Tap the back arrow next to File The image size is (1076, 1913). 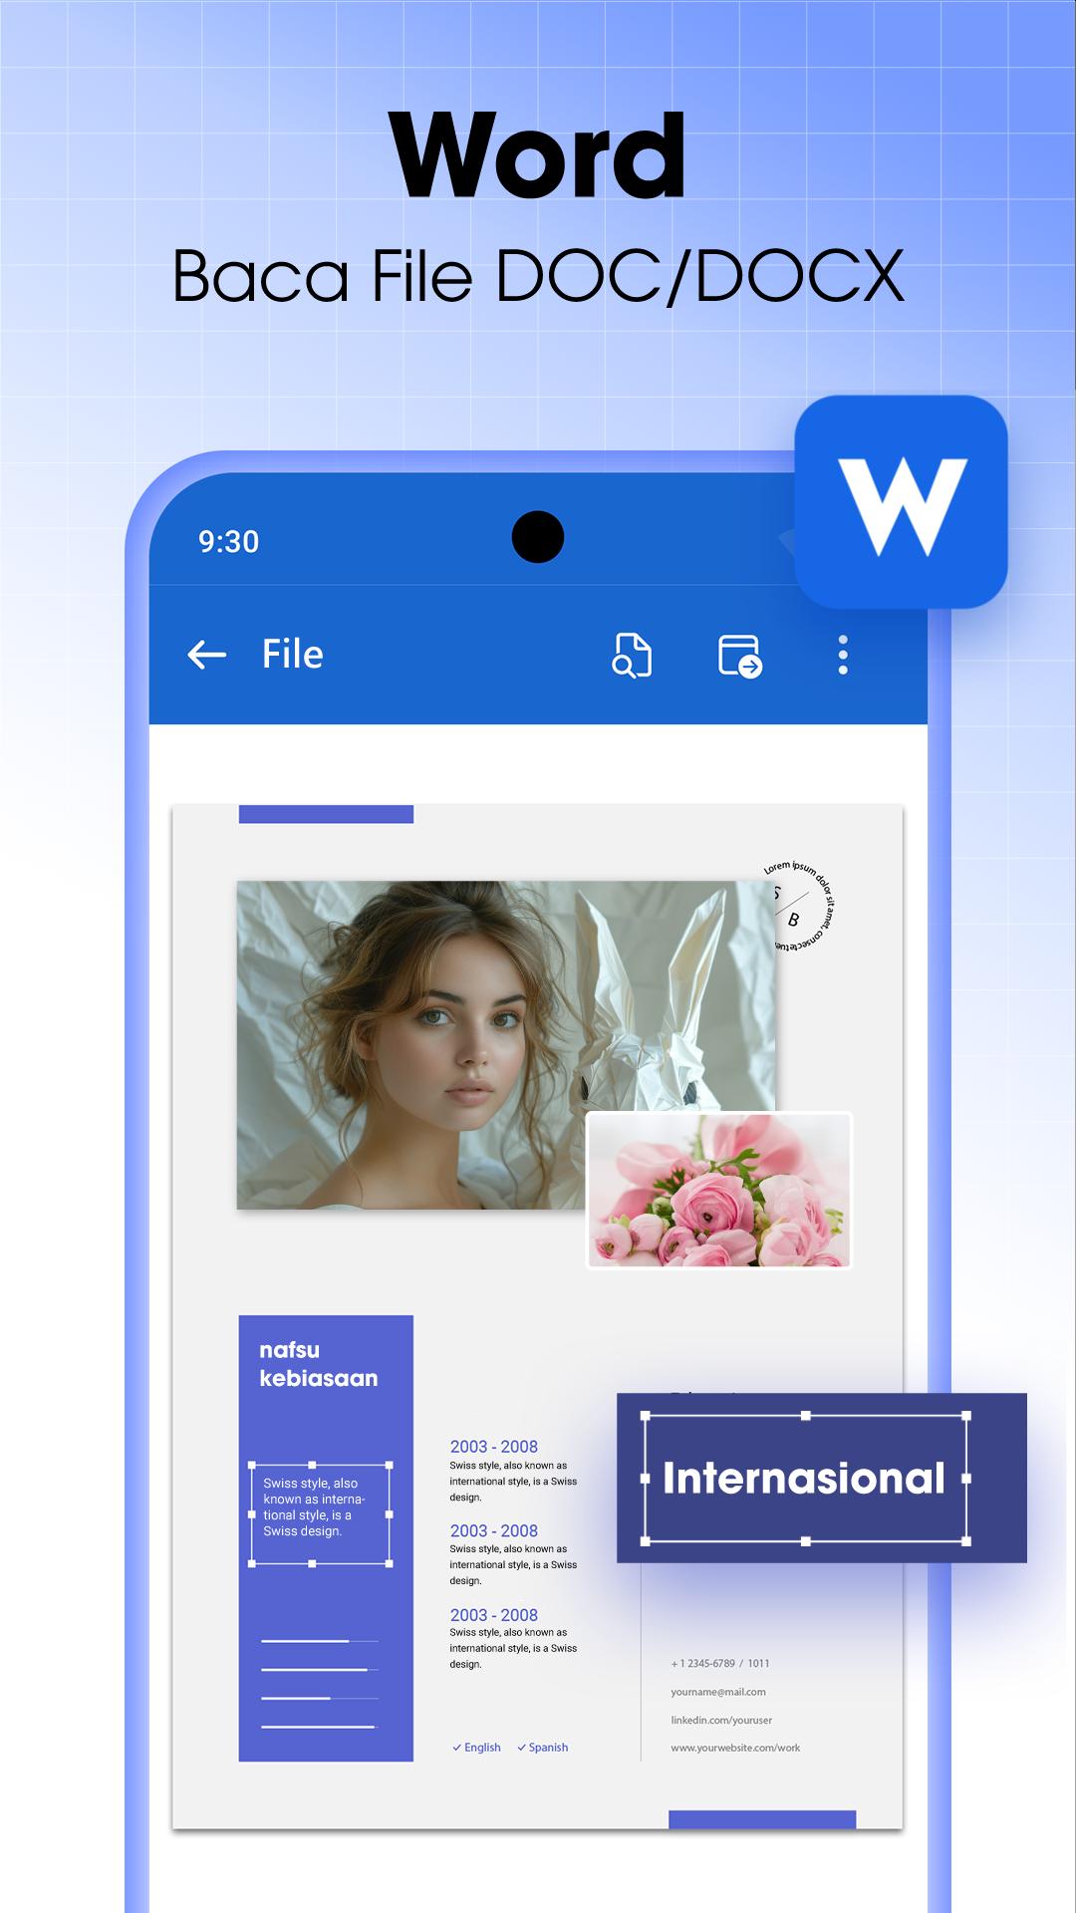[x=207, y=655]
